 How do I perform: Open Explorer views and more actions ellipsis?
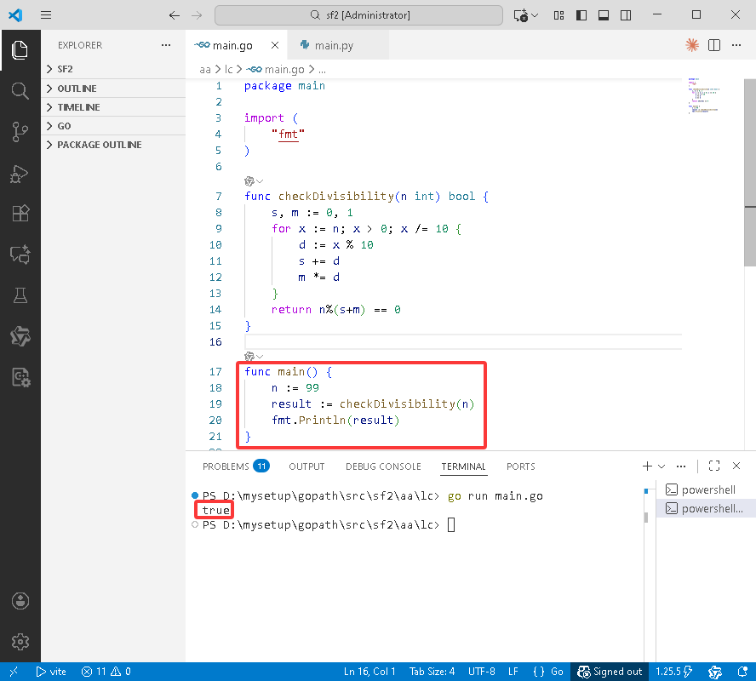166,45
